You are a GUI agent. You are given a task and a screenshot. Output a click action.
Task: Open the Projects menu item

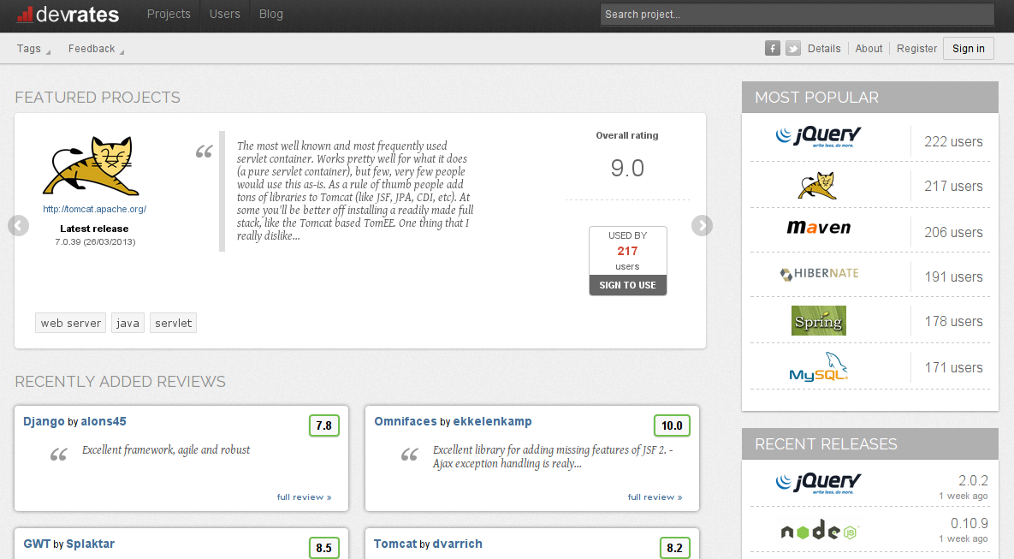coord(169,15)
